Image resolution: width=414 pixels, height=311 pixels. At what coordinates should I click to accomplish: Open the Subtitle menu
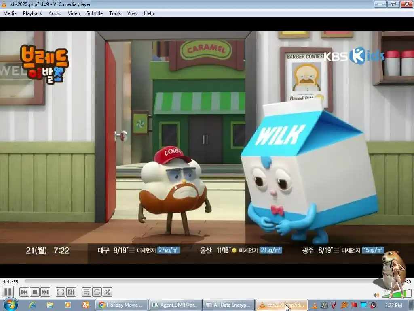(95, 13)
